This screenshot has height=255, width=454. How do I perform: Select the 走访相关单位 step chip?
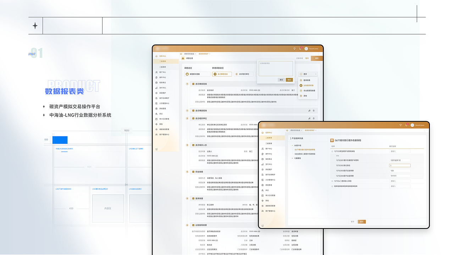coord(243,74)
